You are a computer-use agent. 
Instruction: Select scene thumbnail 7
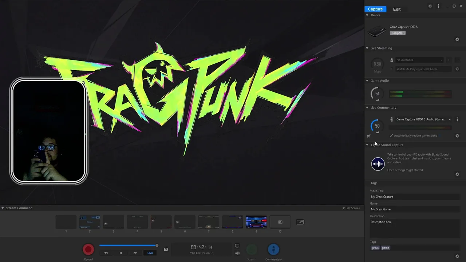point(209,222)
